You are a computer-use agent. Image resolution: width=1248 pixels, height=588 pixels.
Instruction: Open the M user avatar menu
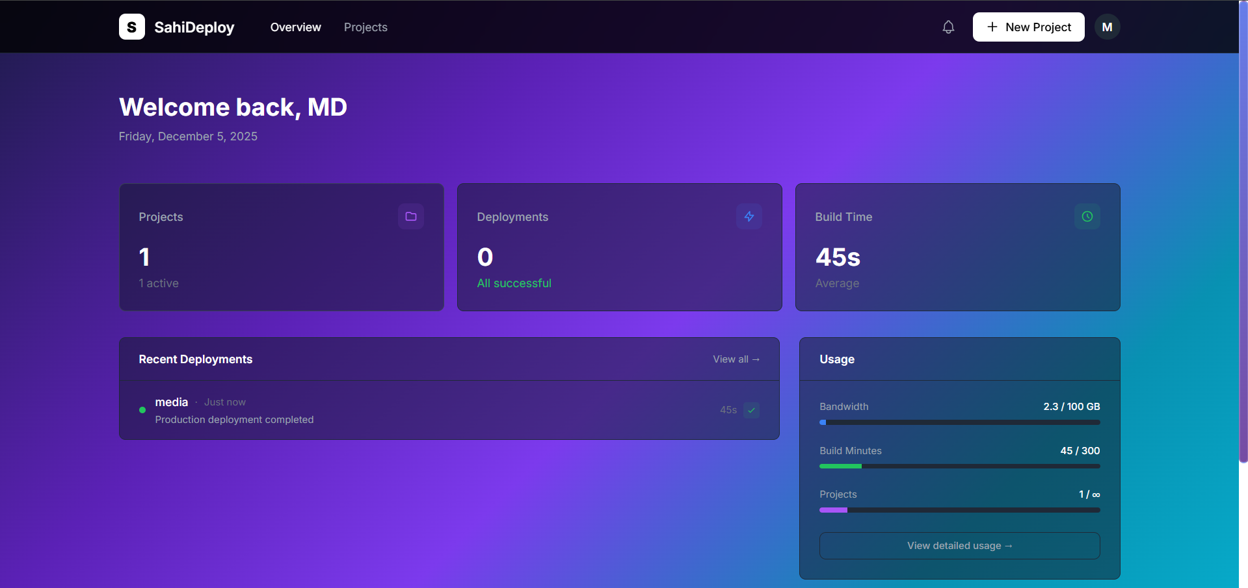(1107, 27)
